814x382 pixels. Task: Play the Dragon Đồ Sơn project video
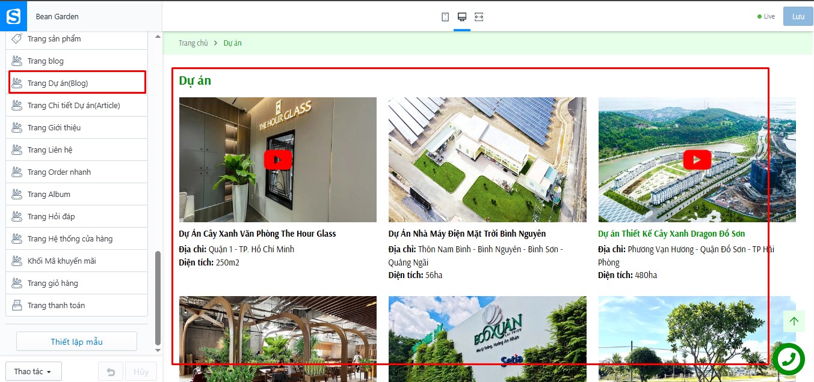click(697, 160)
